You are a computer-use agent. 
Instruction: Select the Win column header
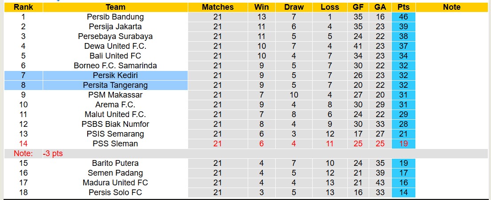pos(262,7)
